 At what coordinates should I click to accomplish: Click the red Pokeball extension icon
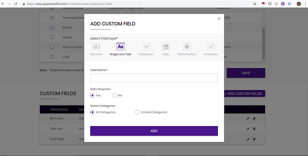coord(263,4)
